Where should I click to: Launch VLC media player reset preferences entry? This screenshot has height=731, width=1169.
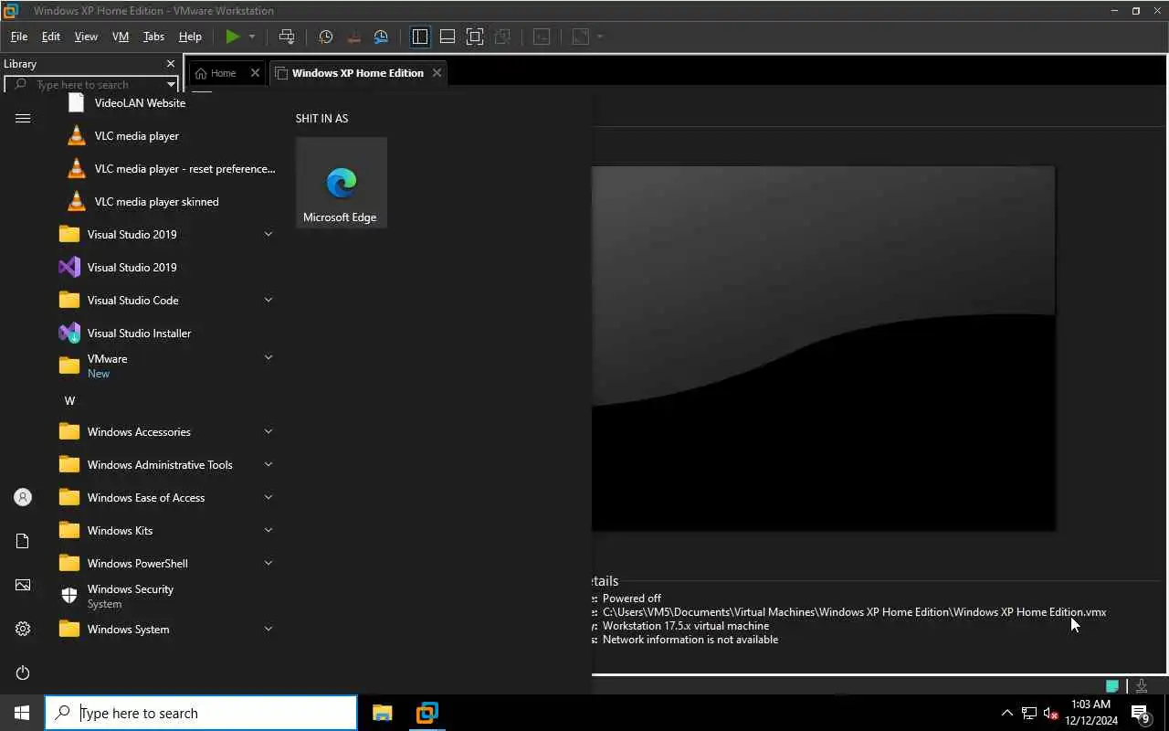(x=164, y=168)
